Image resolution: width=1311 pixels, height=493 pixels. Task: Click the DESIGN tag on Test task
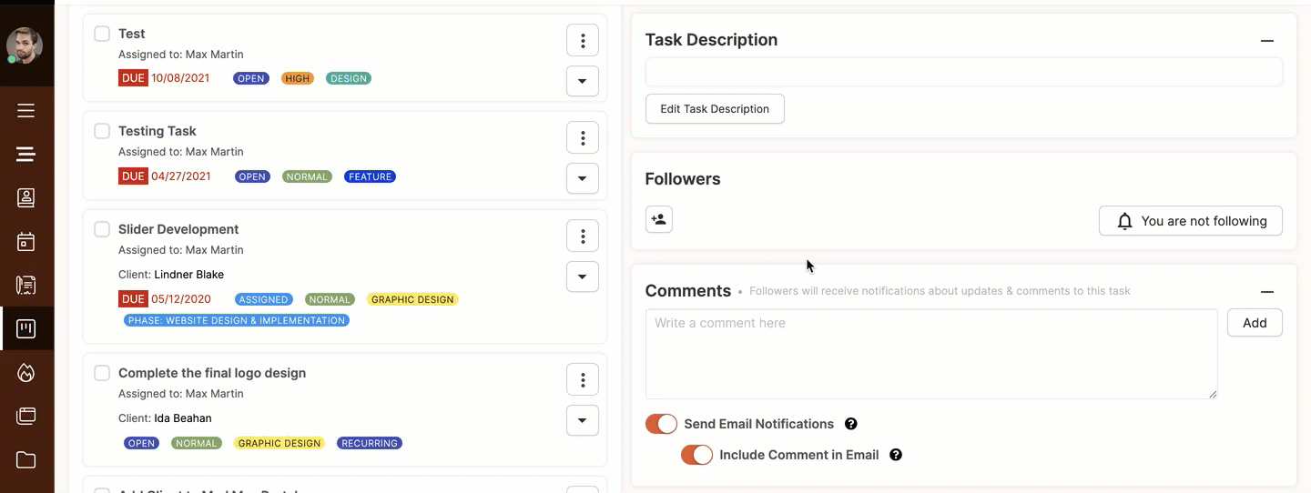click(349, 78)
